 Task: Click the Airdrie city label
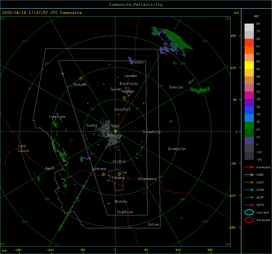119,161
